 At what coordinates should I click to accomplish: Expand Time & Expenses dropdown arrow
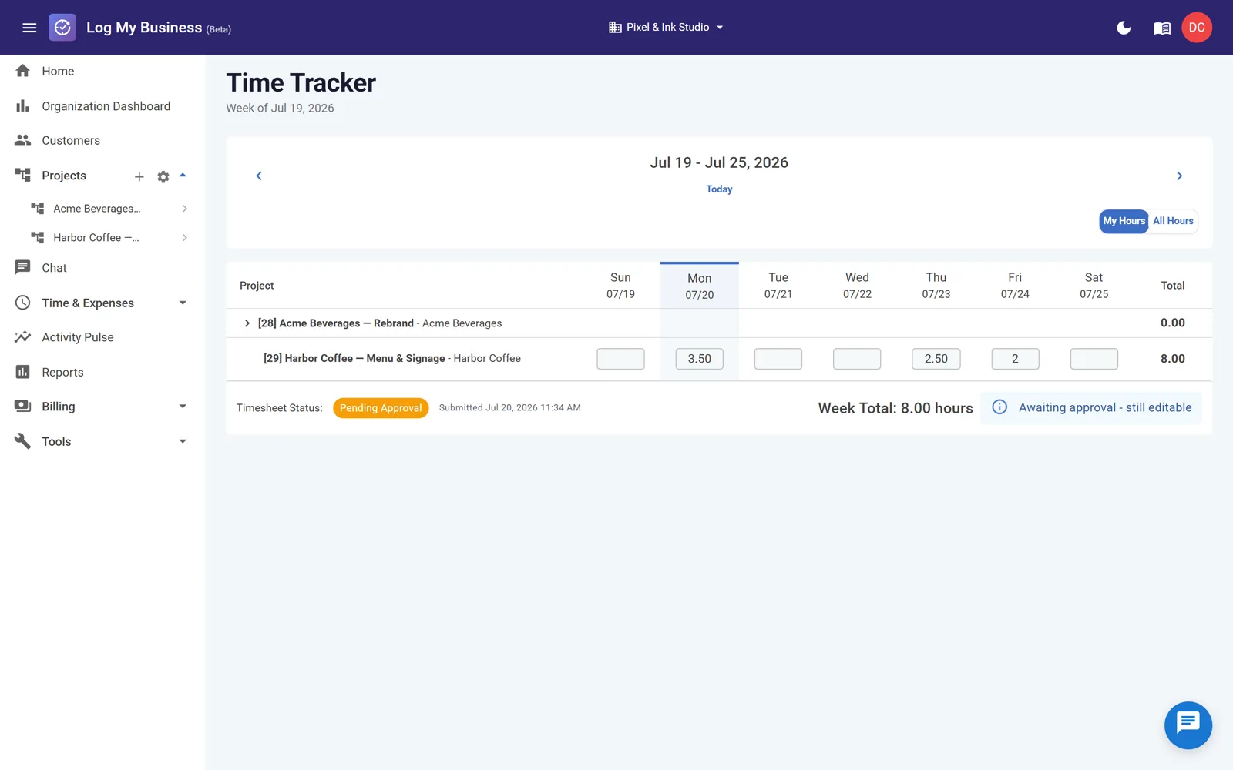(183, 303)
